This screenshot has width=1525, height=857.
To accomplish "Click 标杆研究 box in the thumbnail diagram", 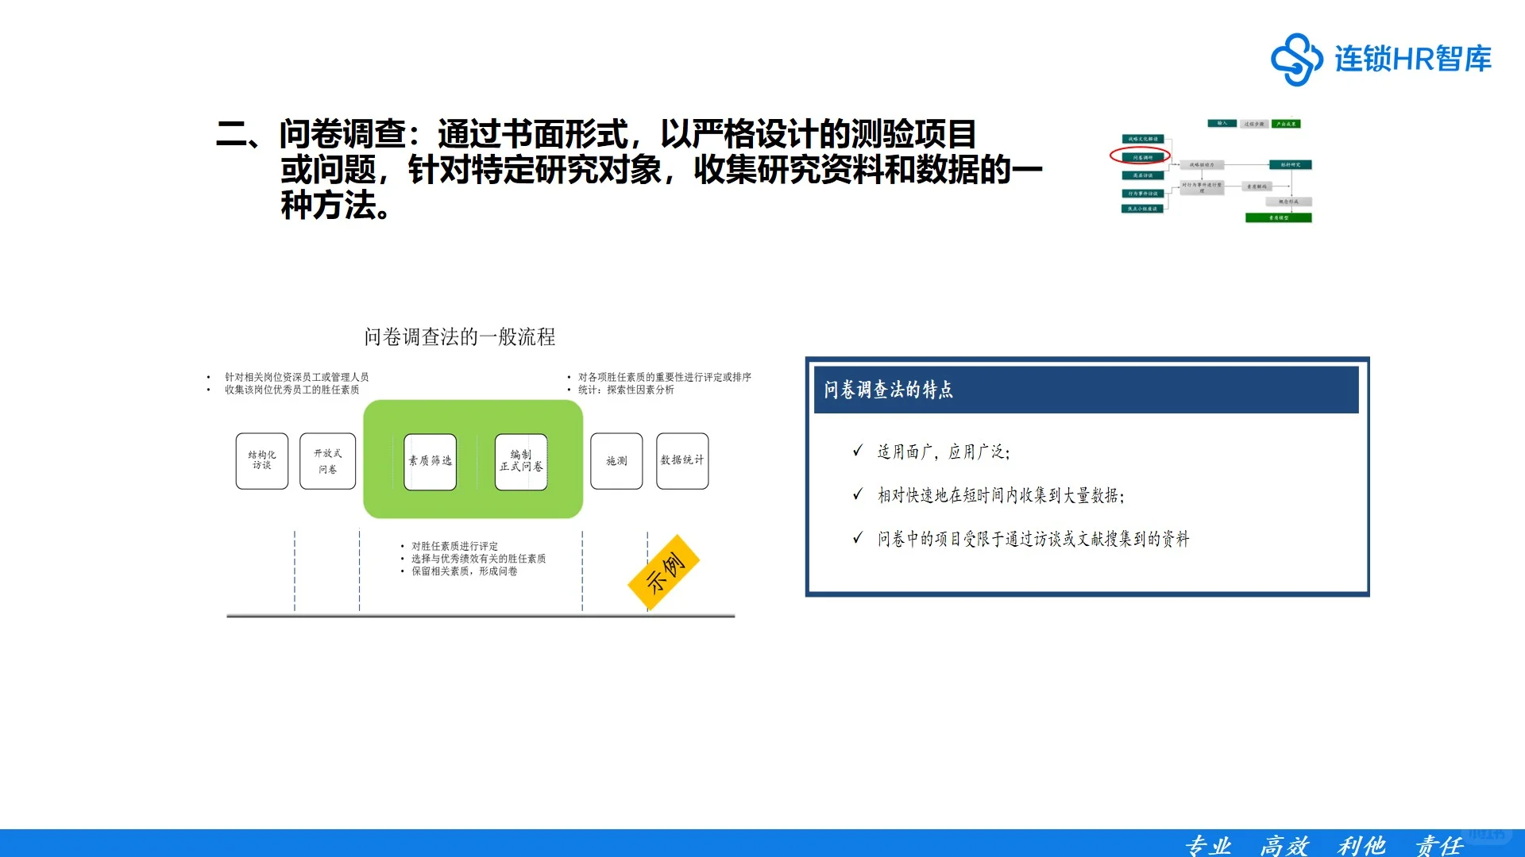I will tap(1291, 164).
